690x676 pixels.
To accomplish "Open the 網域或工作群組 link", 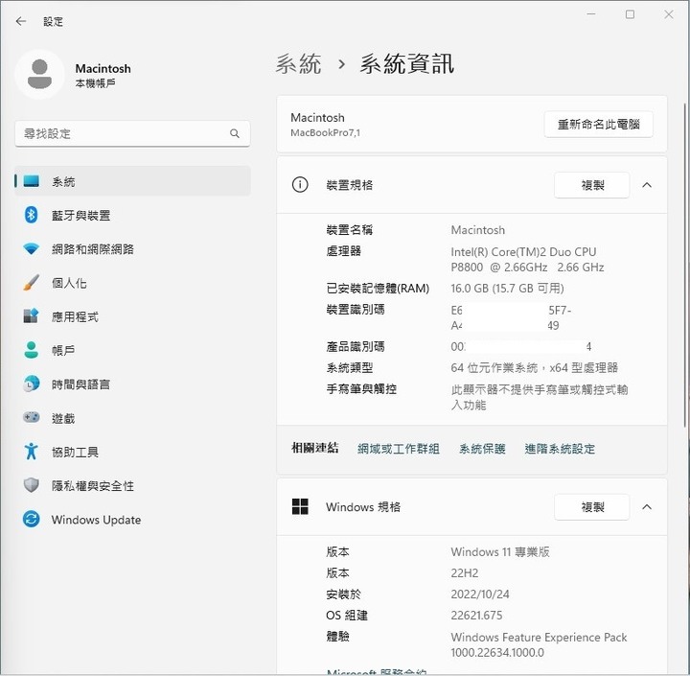I will 399,449.
